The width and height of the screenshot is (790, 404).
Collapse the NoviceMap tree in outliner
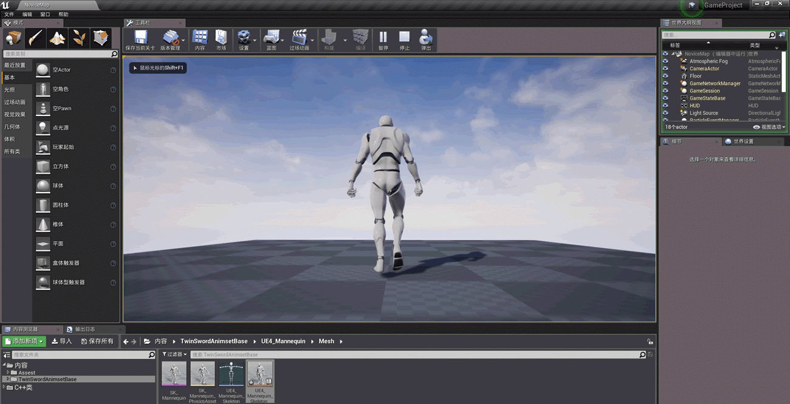(674, 54)
